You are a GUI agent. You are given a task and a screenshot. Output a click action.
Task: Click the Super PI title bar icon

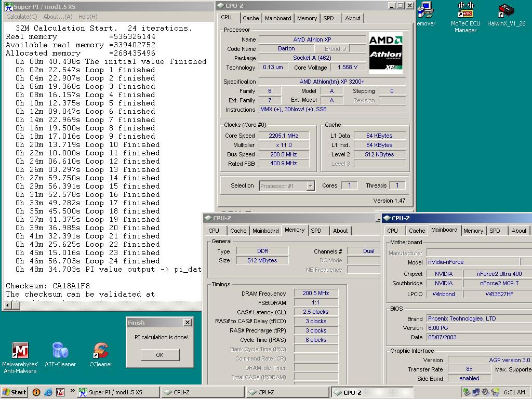[x=8, y=6]
